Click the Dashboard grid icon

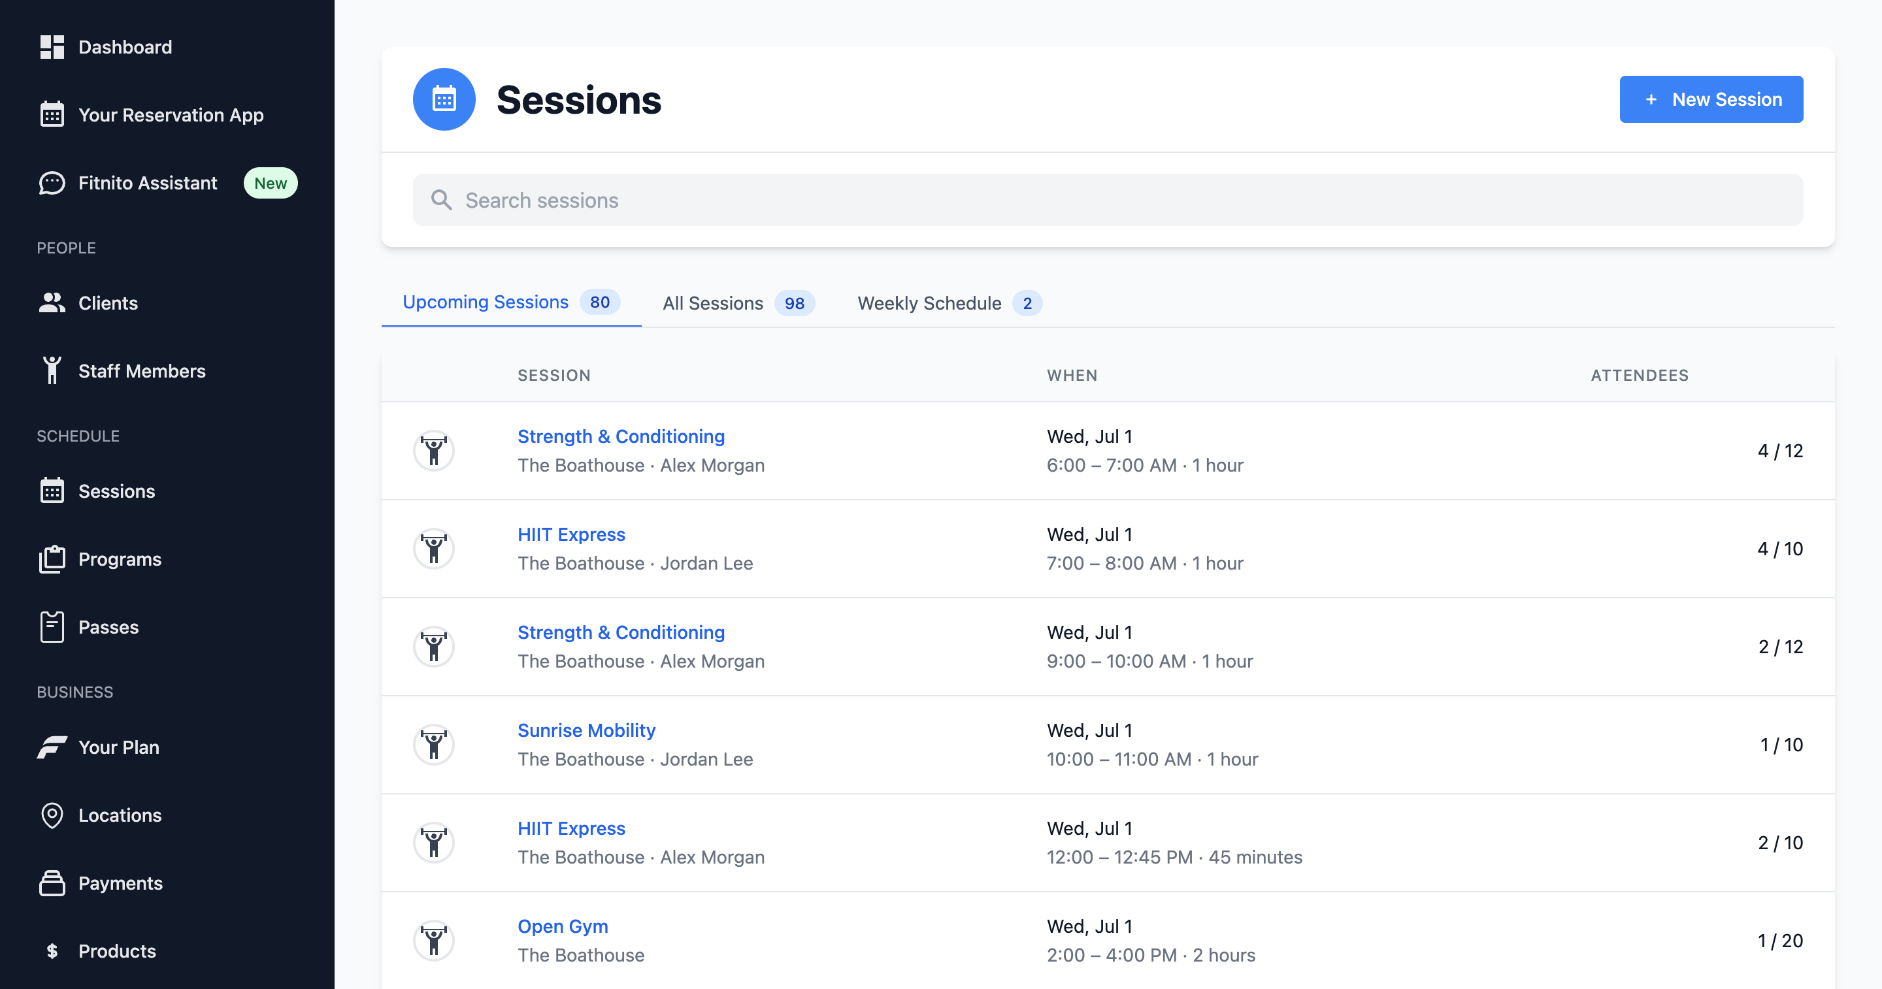click(x=52, y=47)
